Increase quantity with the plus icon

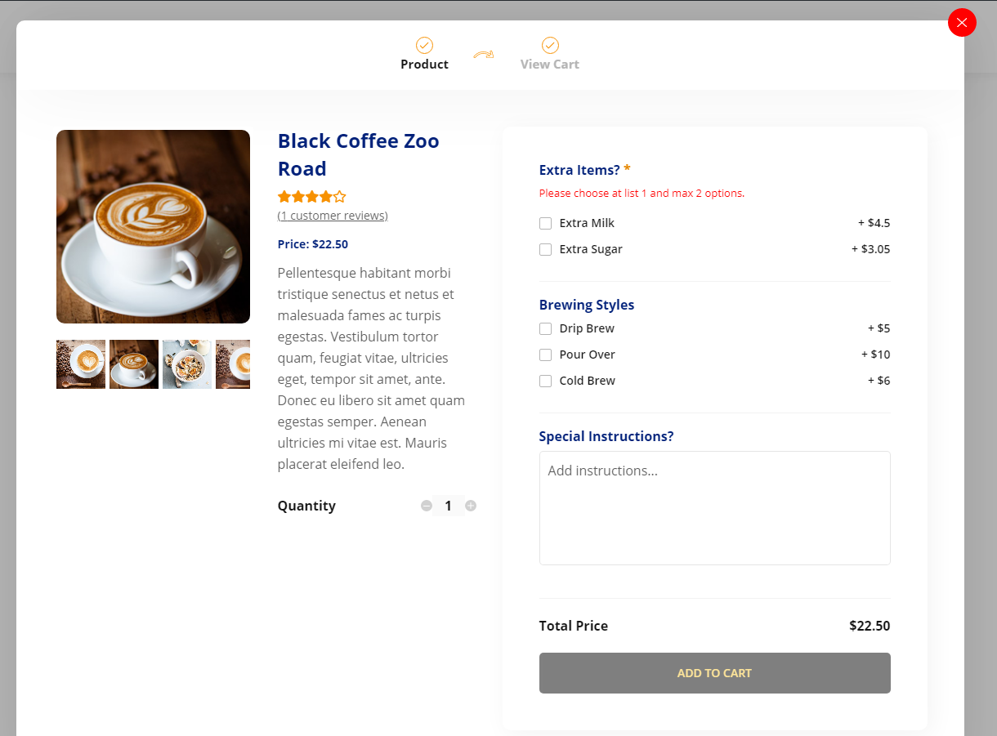coord(471,506)
